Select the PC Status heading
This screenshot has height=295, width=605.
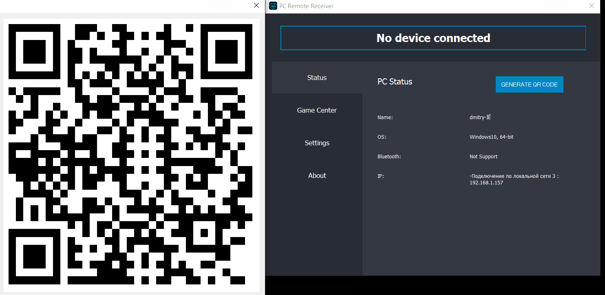coord(395,82)
